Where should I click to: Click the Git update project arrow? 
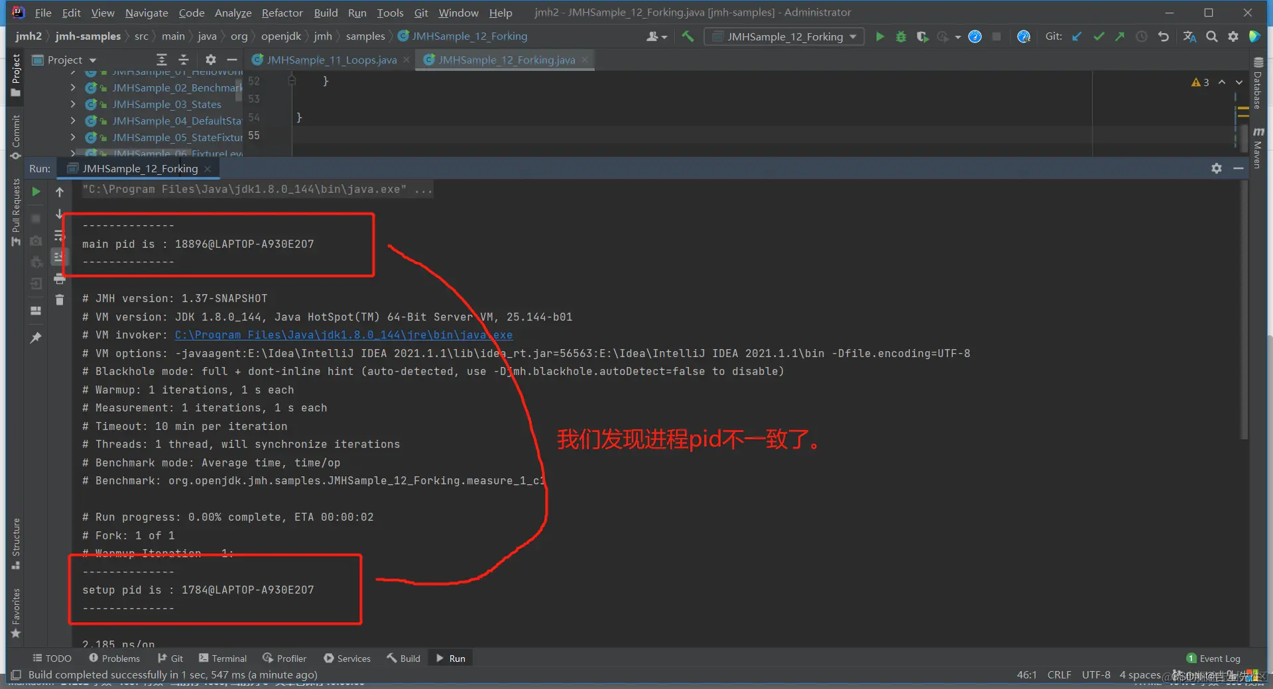click(1077, 36)
